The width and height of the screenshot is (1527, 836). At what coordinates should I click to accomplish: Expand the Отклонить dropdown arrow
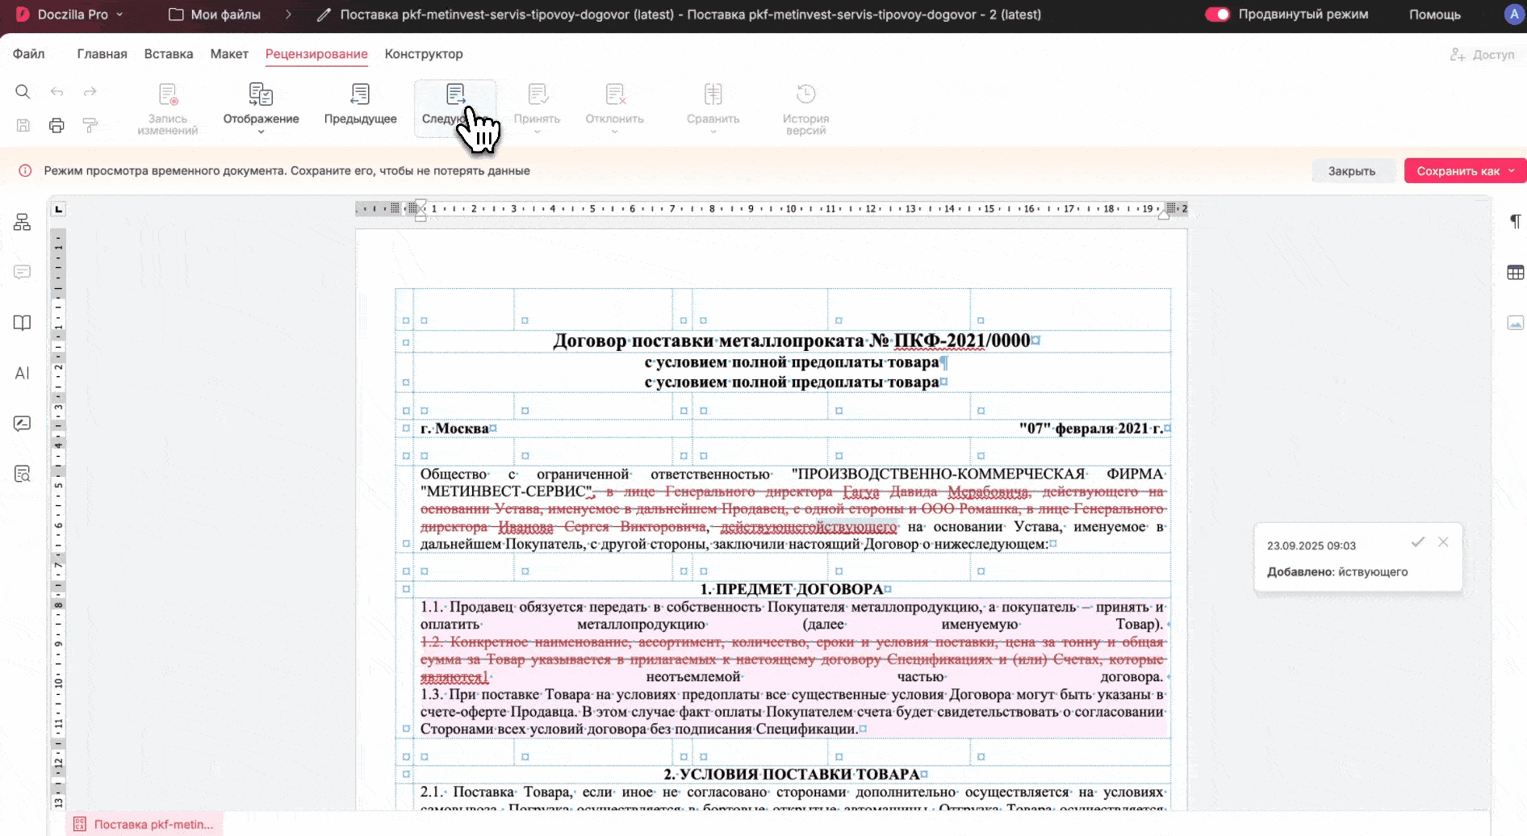point(615,132)
